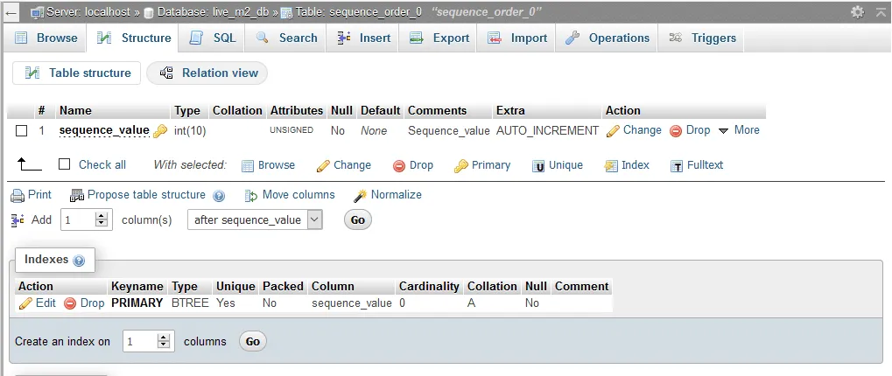Click the Print icon link
Screen dimensions: 892x376
point(17,195)
